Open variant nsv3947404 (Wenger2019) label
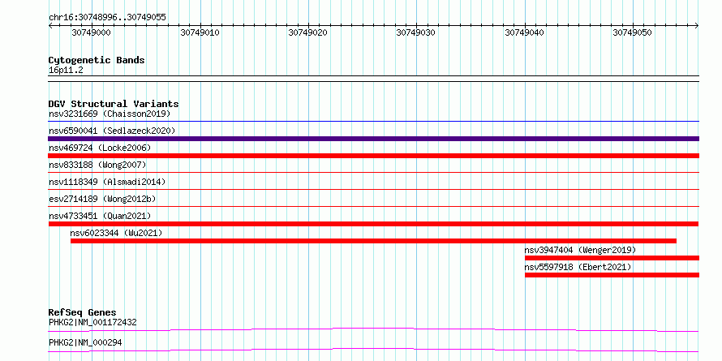This screenshot has width=722, height=361. click(x=580, y=250)
